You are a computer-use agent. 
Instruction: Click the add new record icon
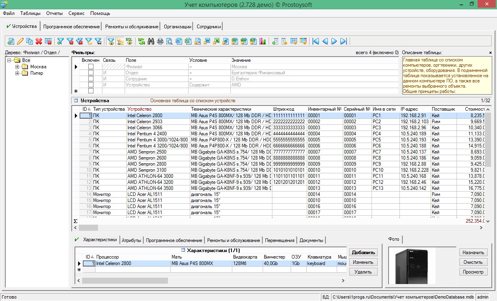pyautogui.click(x=11, y=41)
